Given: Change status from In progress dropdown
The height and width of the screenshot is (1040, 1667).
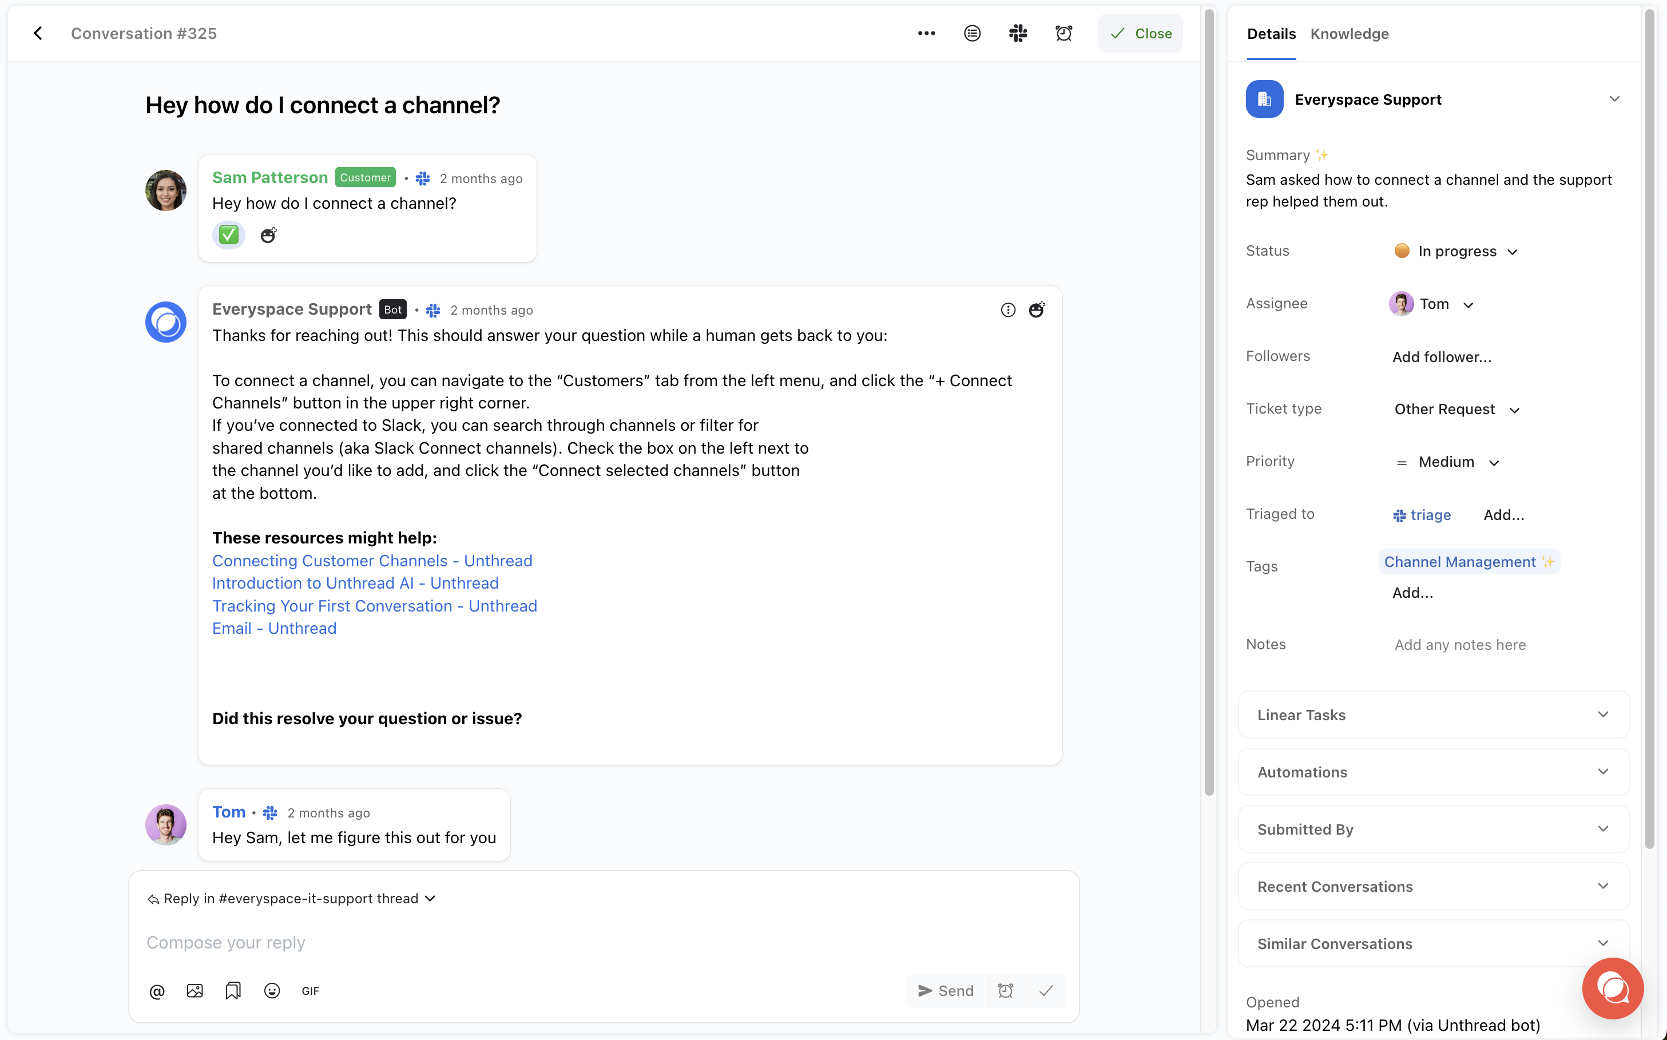Looking at the screenshot, I should click(1455, 251).
